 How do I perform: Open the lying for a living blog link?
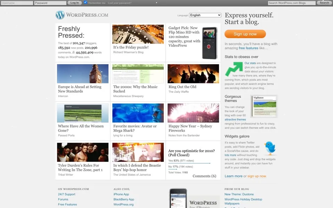click(x=123, y=136)
